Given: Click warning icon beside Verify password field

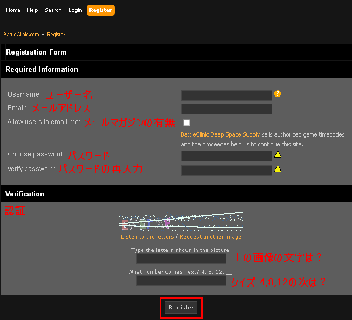Looking at the screenshot, I should coord(278,168).
